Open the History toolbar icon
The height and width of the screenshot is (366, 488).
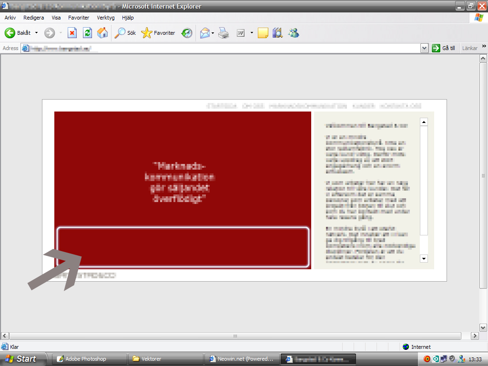(187, 33)
